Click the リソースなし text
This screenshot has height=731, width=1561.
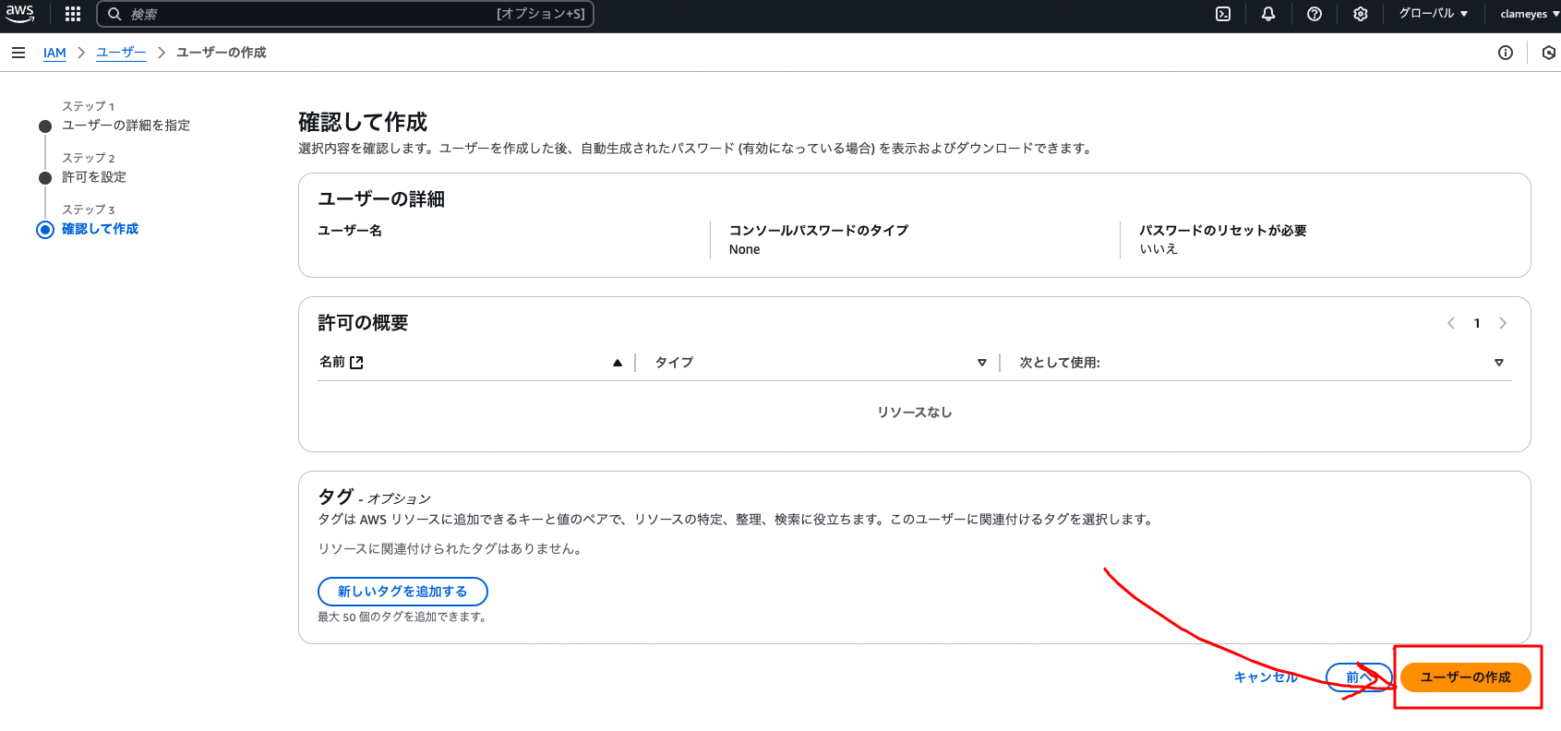(x=915, y=413)
